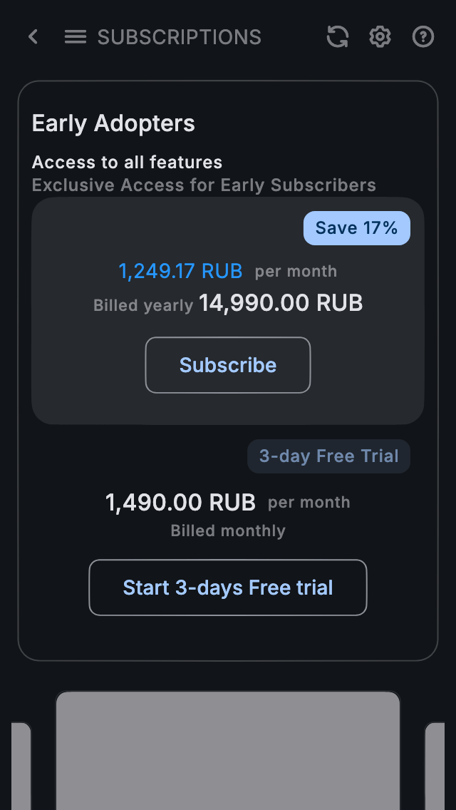Image resolution: width=456 pixels, height=810 pixels.
Task: Tap the Billed monthly label
Action: pyautogui.click(x=228, y=531)
